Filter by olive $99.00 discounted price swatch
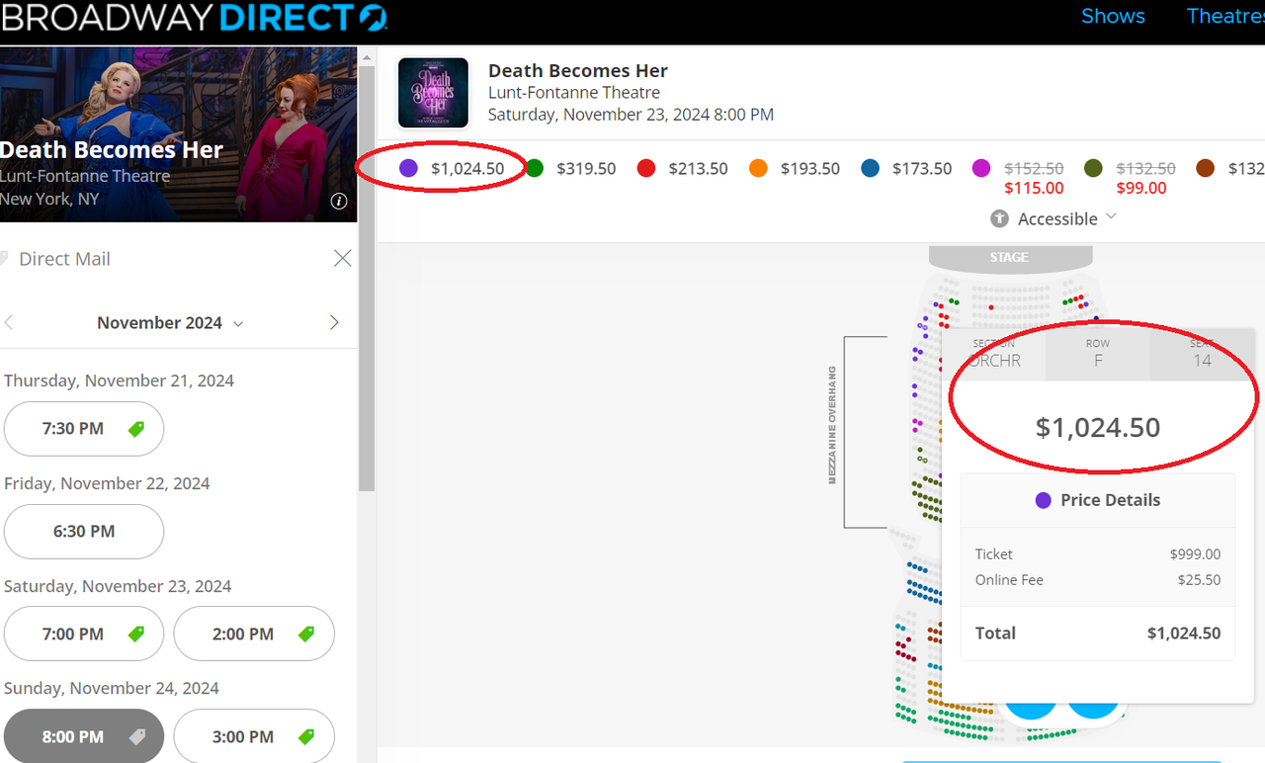This screenshot has width=1265, height=763. click(x=1093, y=168)
